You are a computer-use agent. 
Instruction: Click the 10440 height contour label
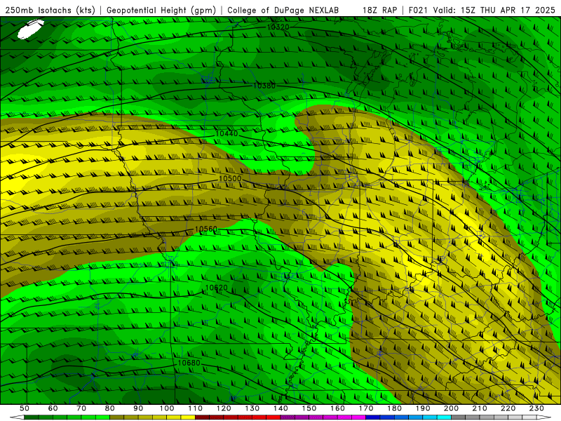coord(227,133)
